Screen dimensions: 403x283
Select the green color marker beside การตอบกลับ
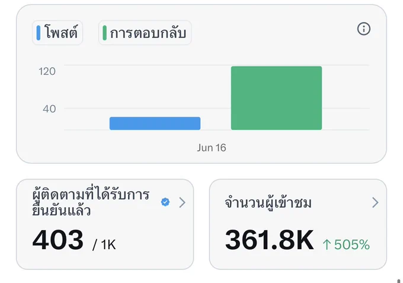point(104,33)
